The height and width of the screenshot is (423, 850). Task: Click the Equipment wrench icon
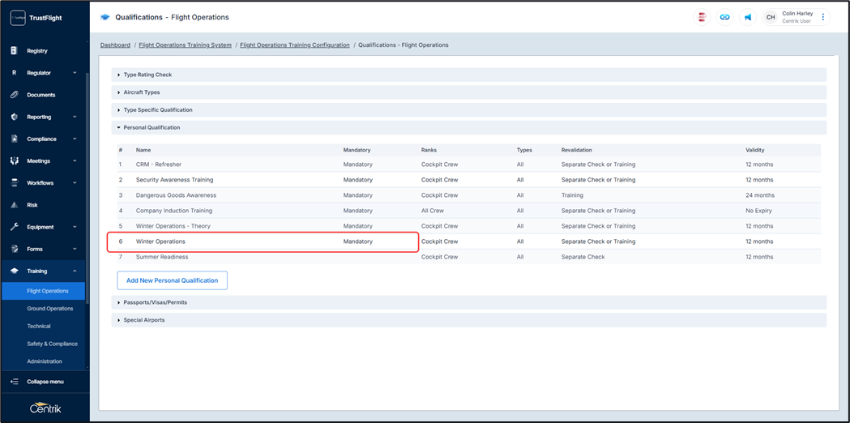pos(14,227)
